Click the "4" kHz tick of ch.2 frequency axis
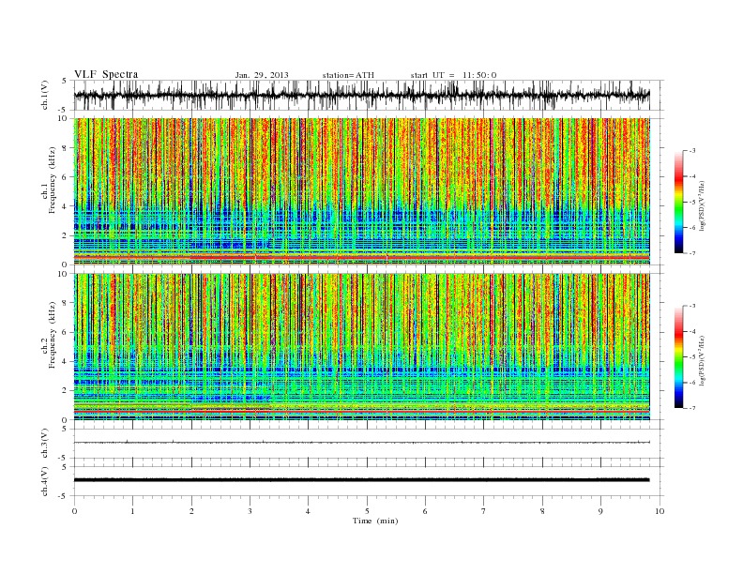Image resolution: width=743 pixels, height=574 pixels. pos(66,362)
